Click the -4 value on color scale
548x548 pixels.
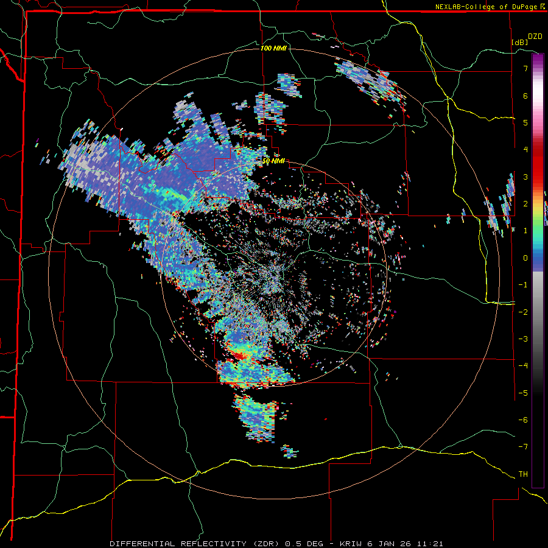[x=523, y=366]
